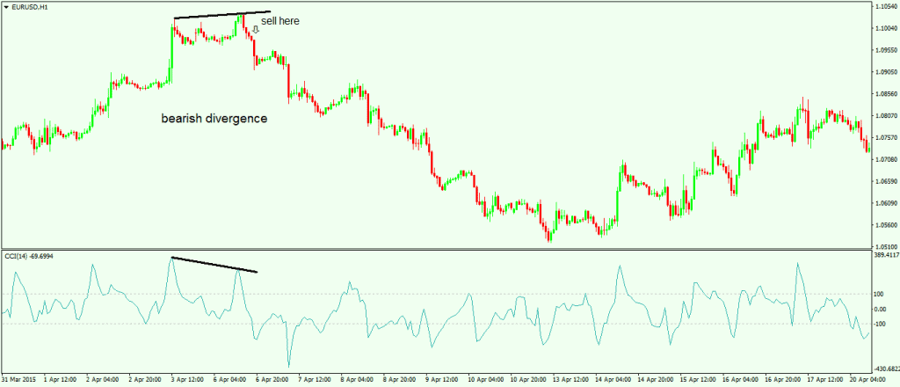Image resolution: width=900 pixels, height=387 pixels.
Task: Select the descending trendline on CCI indicator
Action: pos(214,264)
